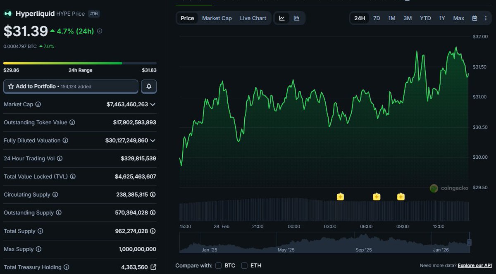The width and height of the screenshot is (496, 274).
Task: Click the 24h Range progress bar
Action: (80, 63)
